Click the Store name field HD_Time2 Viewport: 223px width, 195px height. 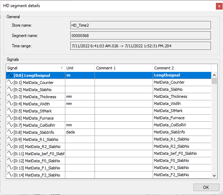point(140,25)
